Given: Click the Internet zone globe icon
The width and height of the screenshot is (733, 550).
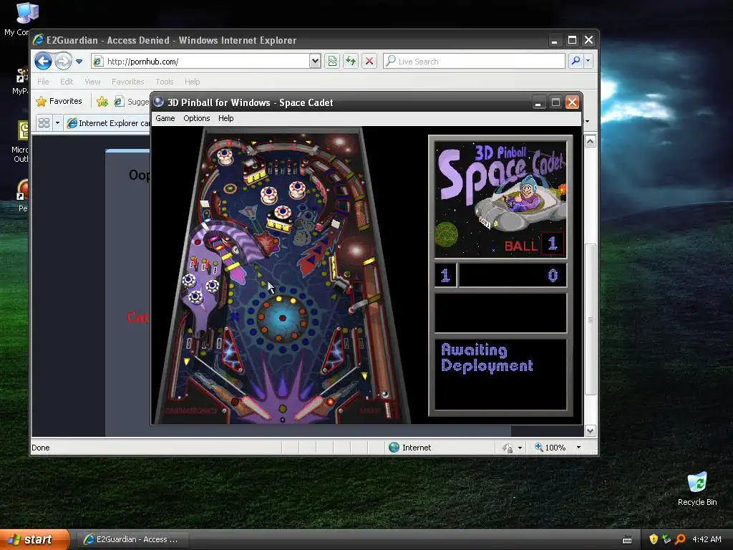Looking at the screenshot, I should pyautogui.click(x=394, y=448).
